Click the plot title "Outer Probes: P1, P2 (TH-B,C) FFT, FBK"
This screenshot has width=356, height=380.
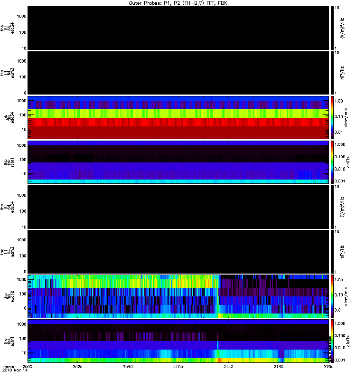tap(178, 3)
